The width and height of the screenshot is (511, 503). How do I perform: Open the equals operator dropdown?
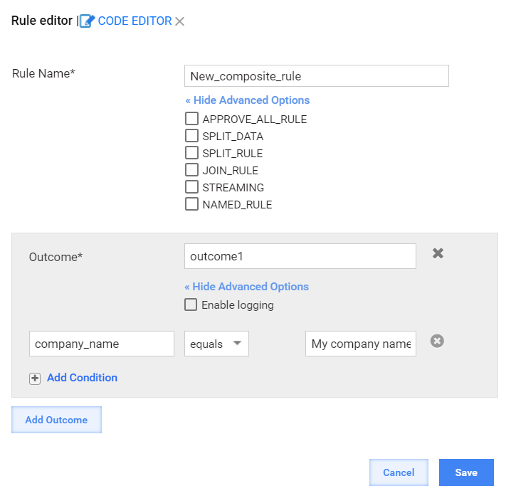pos(216,344)
